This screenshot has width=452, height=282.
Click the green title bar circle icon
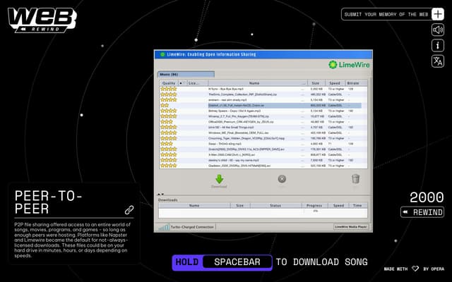[162, 54]
